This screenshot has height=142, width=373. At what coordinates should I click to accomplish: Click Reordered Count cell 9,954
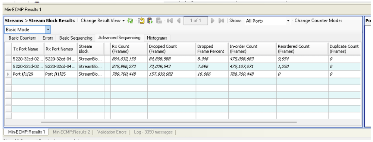302,59
